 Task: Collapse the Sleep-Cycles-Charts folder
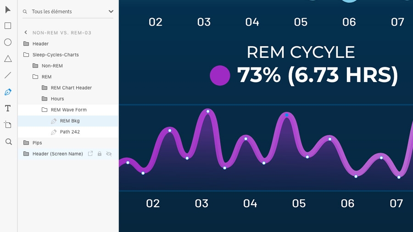coord(26,55)
